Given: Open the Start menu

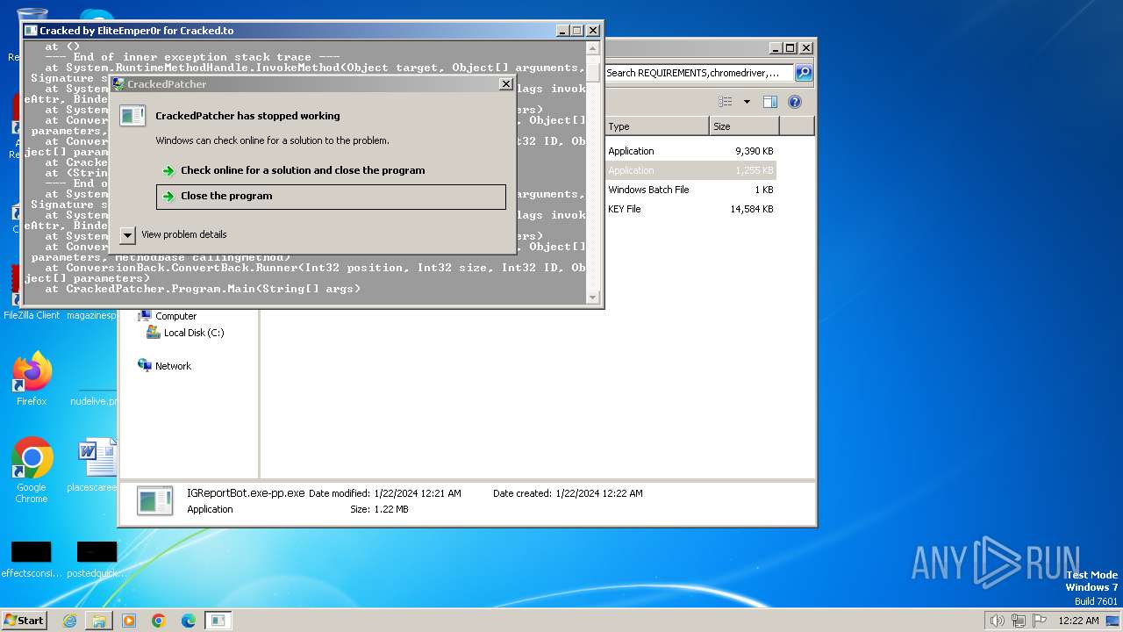Looking at the screenshot, I should point(25,621).
